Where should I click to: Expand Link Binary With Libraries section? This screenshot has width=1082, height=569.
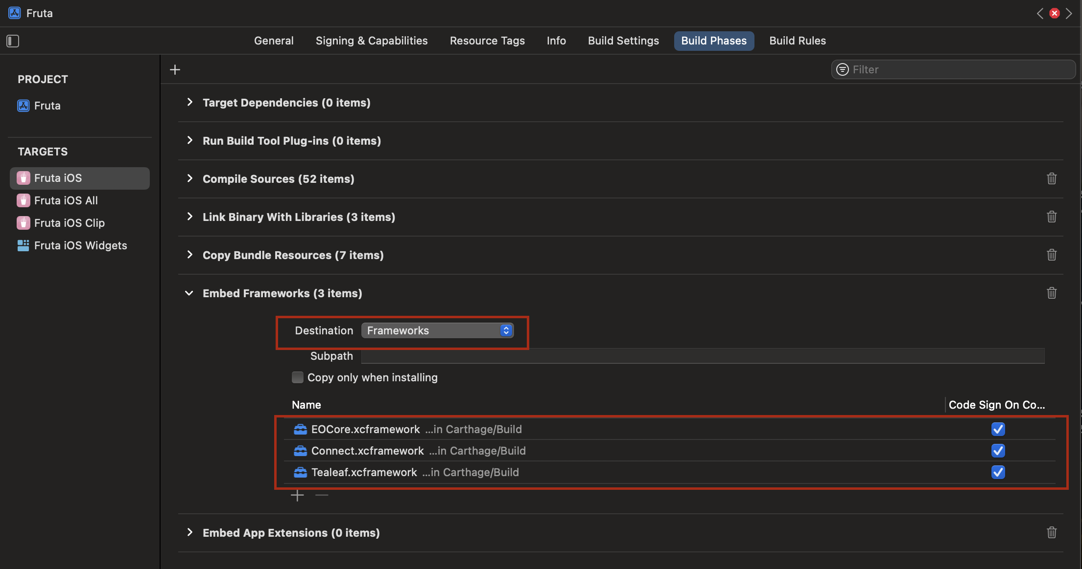click(x=189, y=217)
